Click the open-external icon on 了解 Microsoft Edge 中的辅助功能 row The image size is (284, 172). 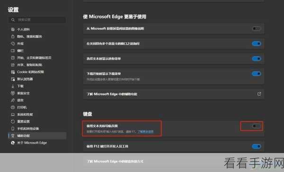click(259, 94)
